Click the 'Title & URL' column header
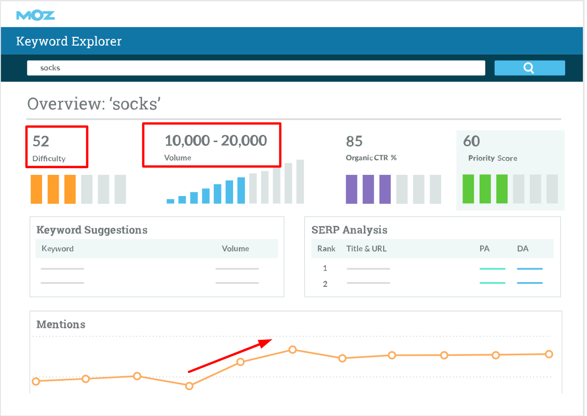The width and height of the screenshot is (587, 416). pos(366,249)
